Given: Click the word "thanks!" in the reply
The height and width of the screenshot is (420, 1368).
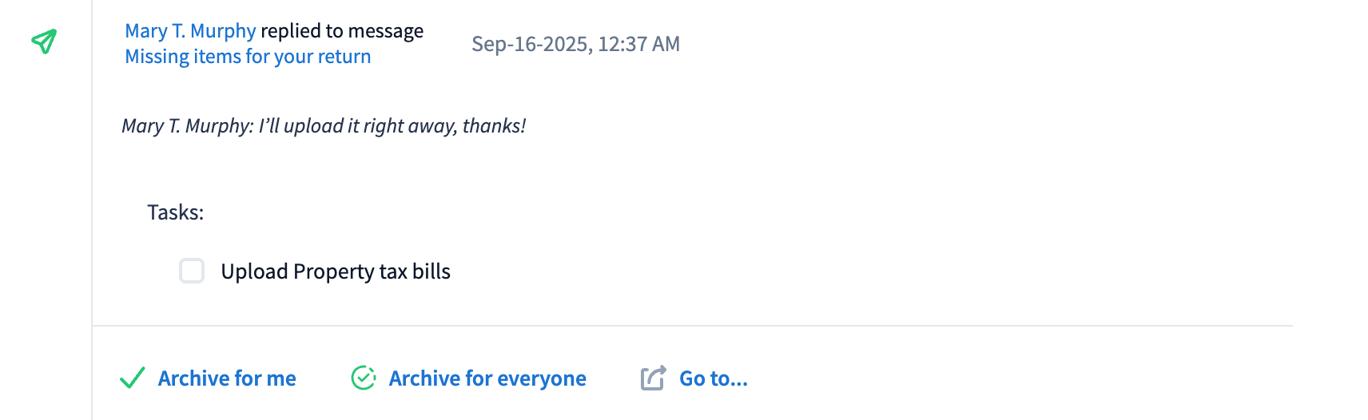Looking at the screenshot, I should coord(494,126).
